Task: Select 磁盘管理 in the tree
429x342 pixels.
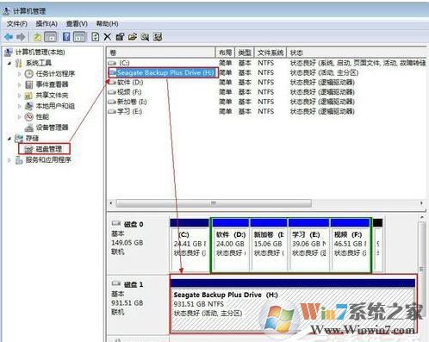Action: (x=49, y=149)
